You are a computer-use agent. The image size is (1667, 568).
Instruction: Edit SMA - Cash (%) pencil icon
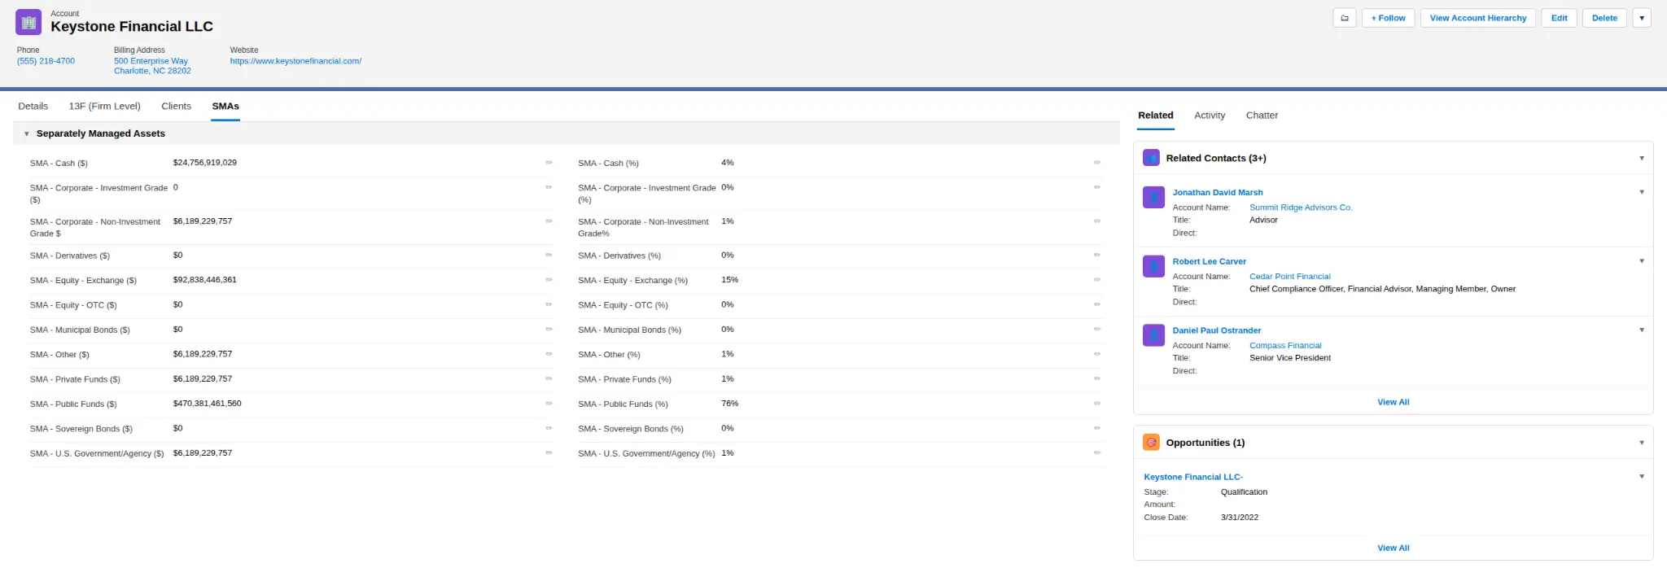pyautogui.click(x=1097, y=163)
